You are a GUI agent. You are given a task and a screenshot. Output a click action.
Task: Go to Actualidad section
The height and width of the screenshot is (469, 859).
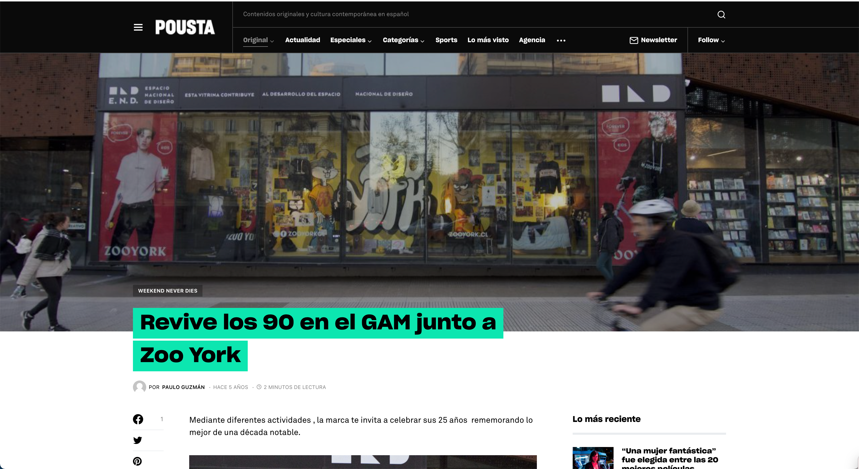302,40
